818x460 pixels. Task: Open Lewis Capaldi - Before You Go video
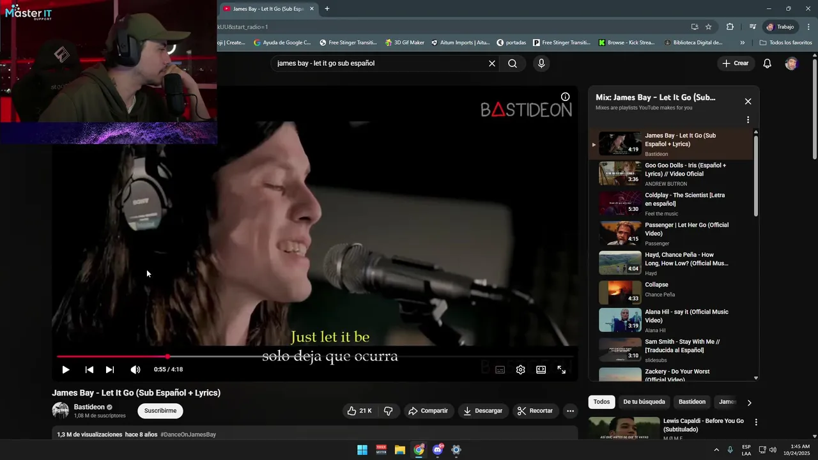tap(703, 425)
